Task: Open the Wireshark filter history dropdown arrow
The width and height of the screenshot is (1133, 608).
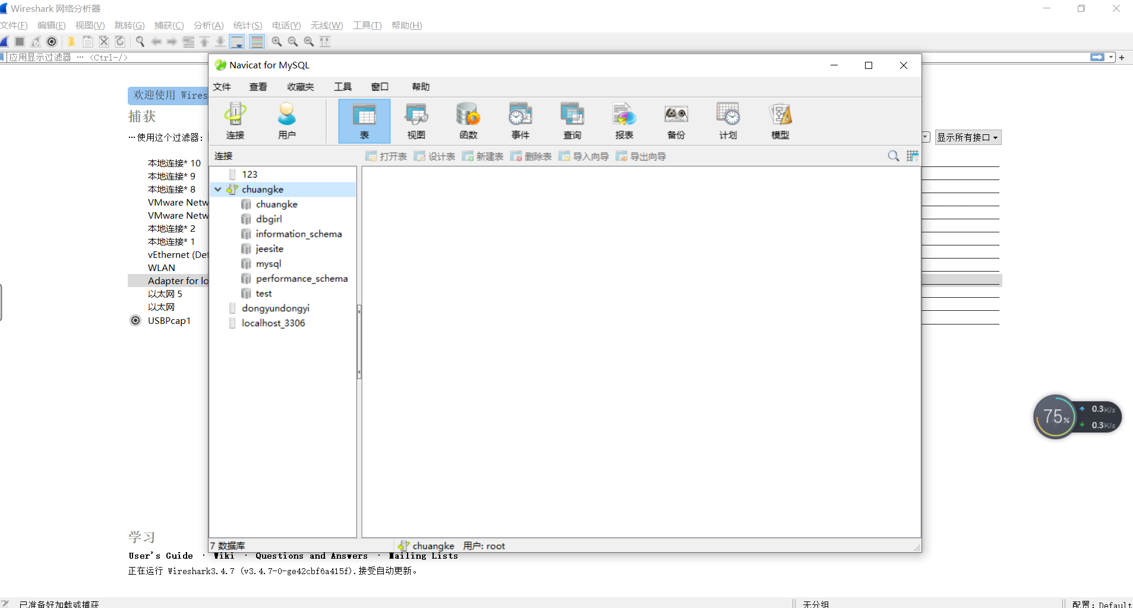Action: coord(1111,58)
